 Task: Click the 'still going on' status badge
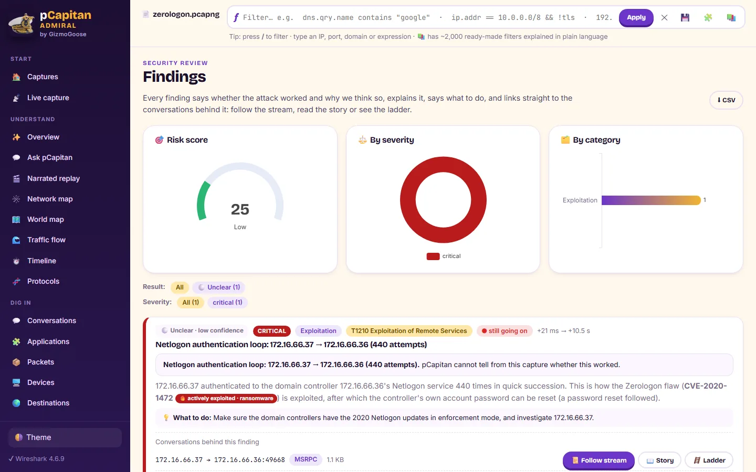pos(505,331)
